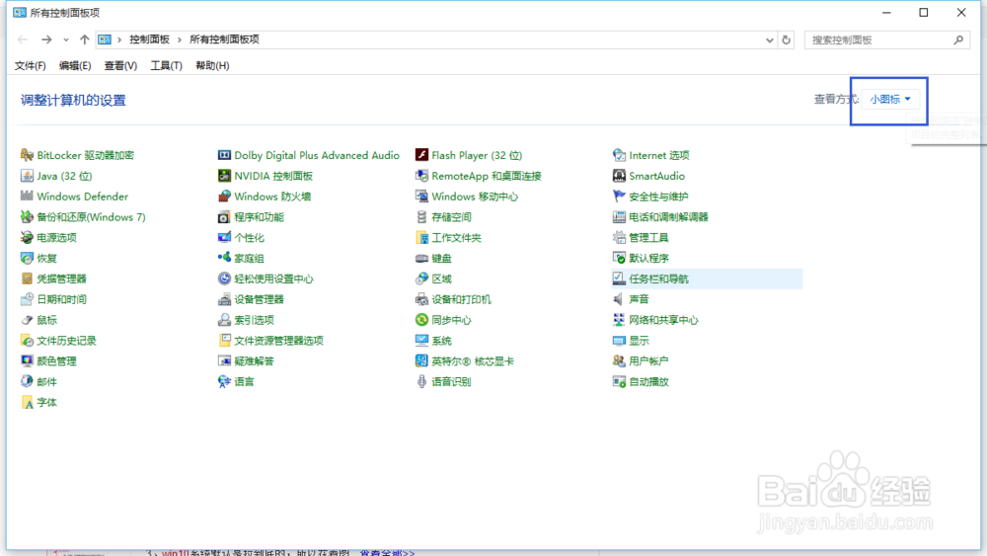The image size is (987, 556).
Task: Click the 网络和共享中心 icon
Action: pyautogui.click(x=619, y=320)
